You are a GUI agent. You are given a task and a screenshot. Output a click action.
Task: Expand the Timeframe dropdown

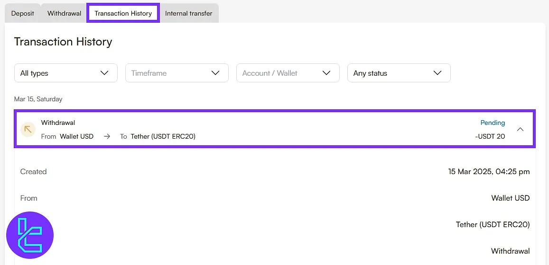tap(177, 73)
